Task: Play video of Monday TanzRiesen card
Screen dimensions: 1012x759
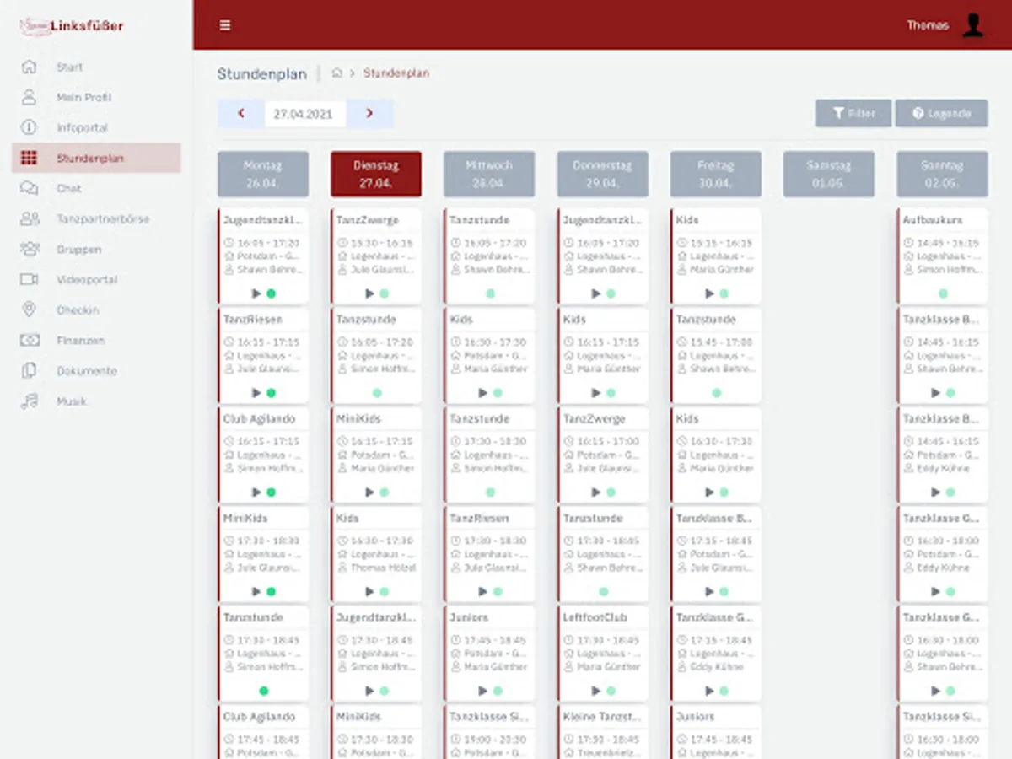Action: (x=256, y=393)
